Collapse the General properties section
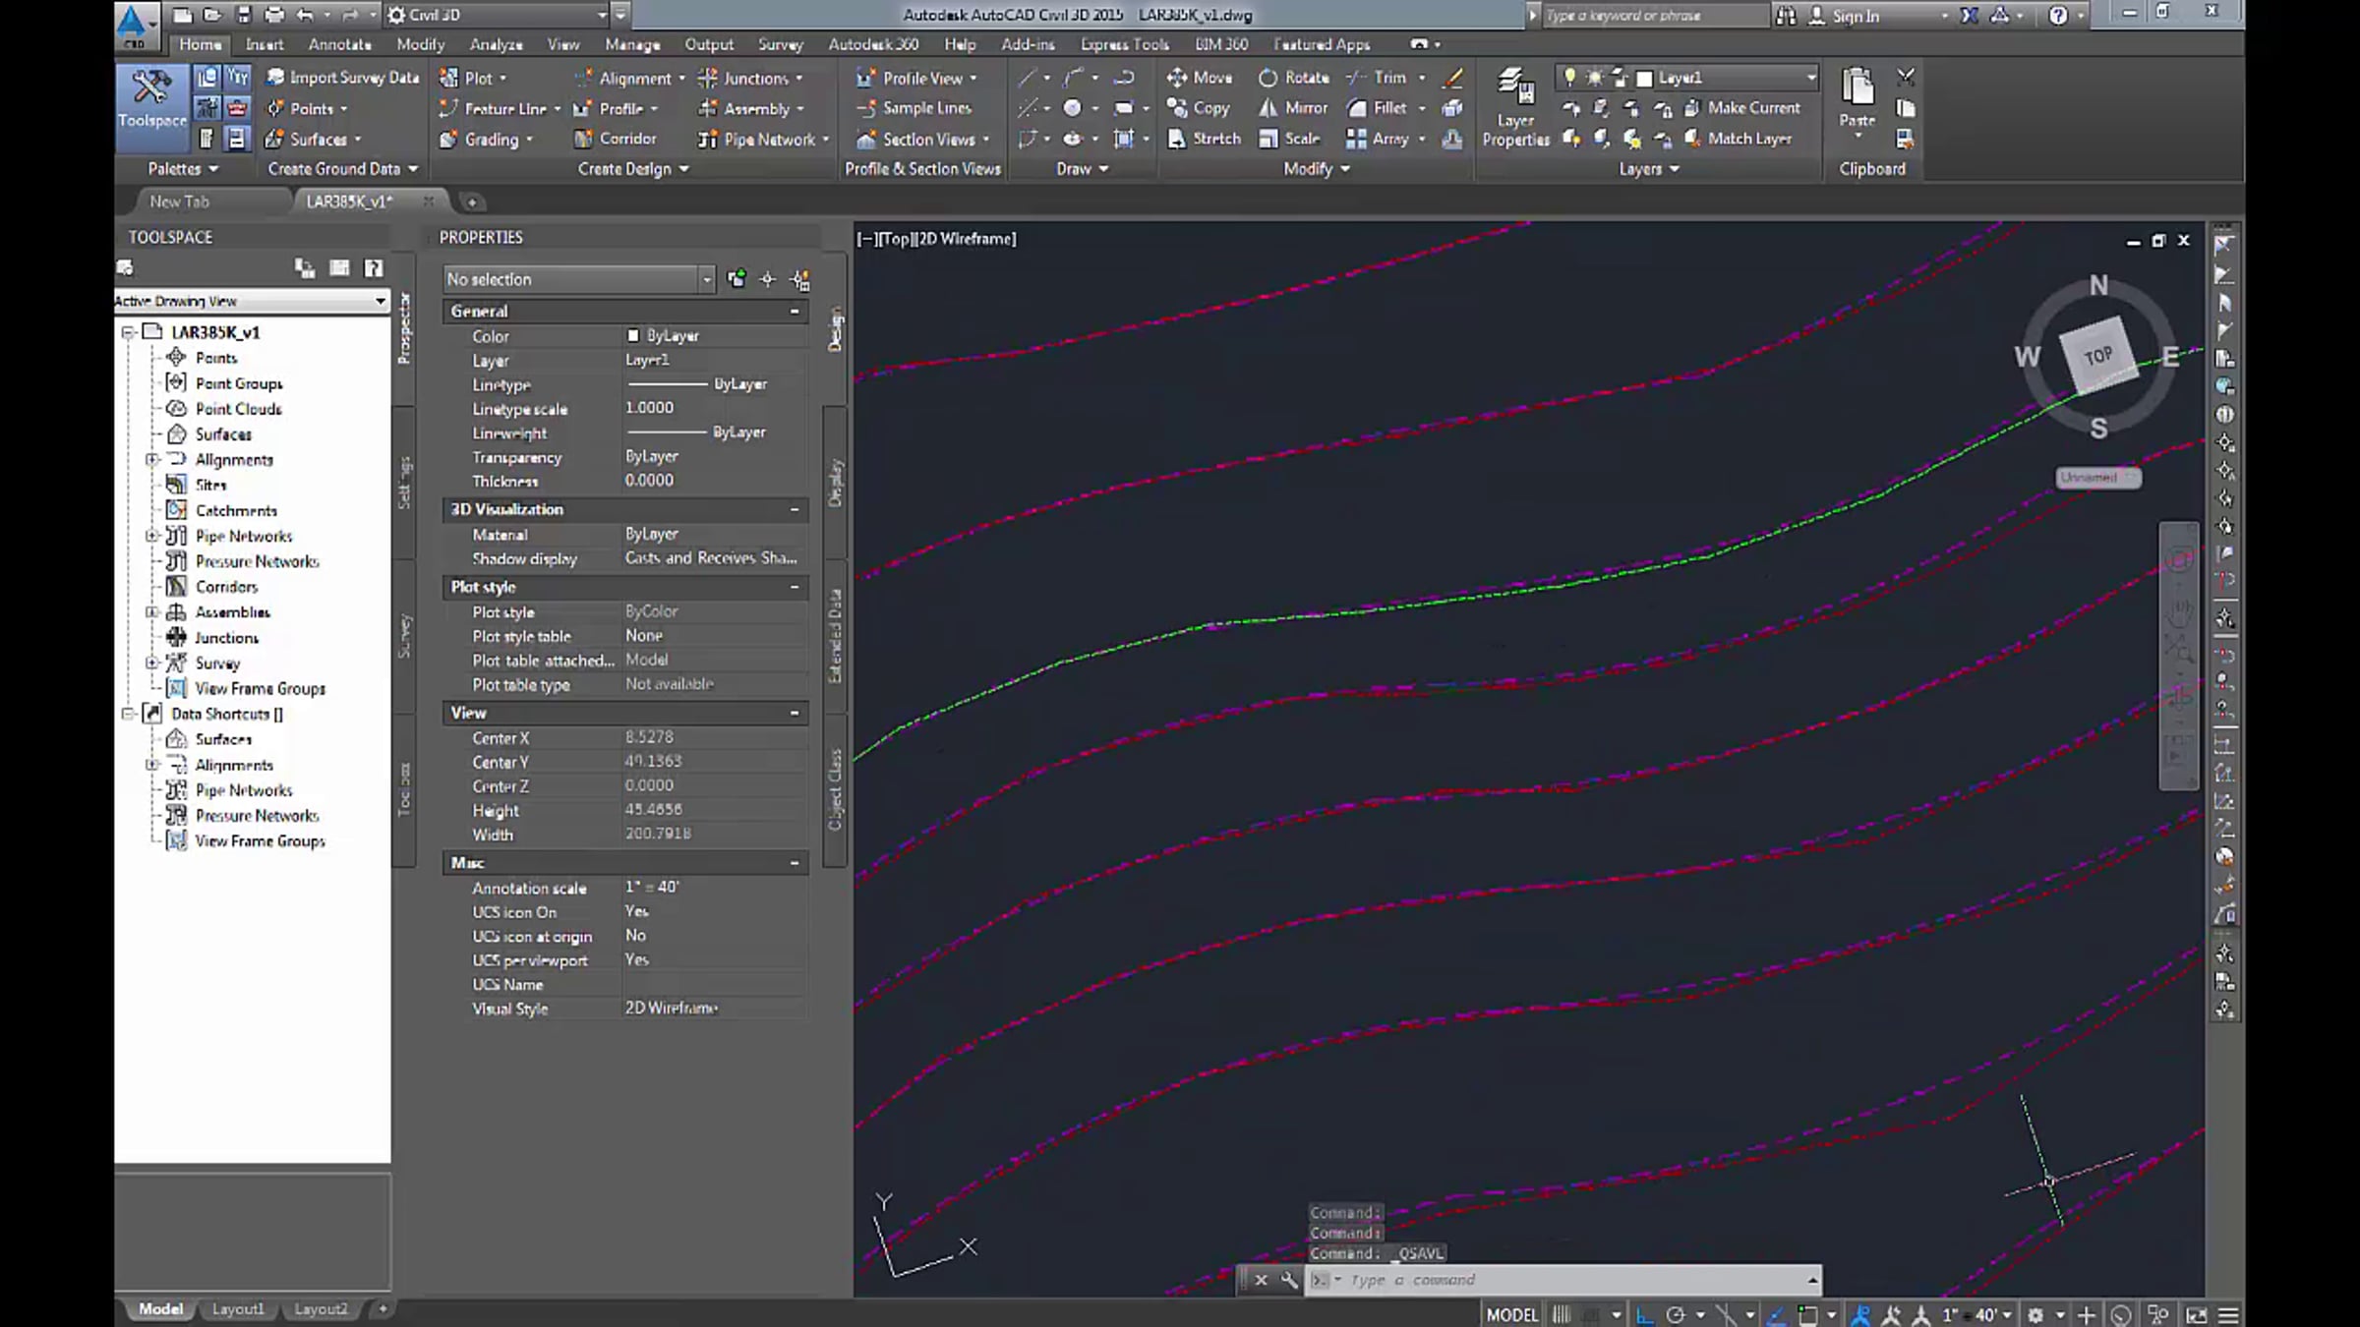The image size is (2360, 1327). click(795, 312)
